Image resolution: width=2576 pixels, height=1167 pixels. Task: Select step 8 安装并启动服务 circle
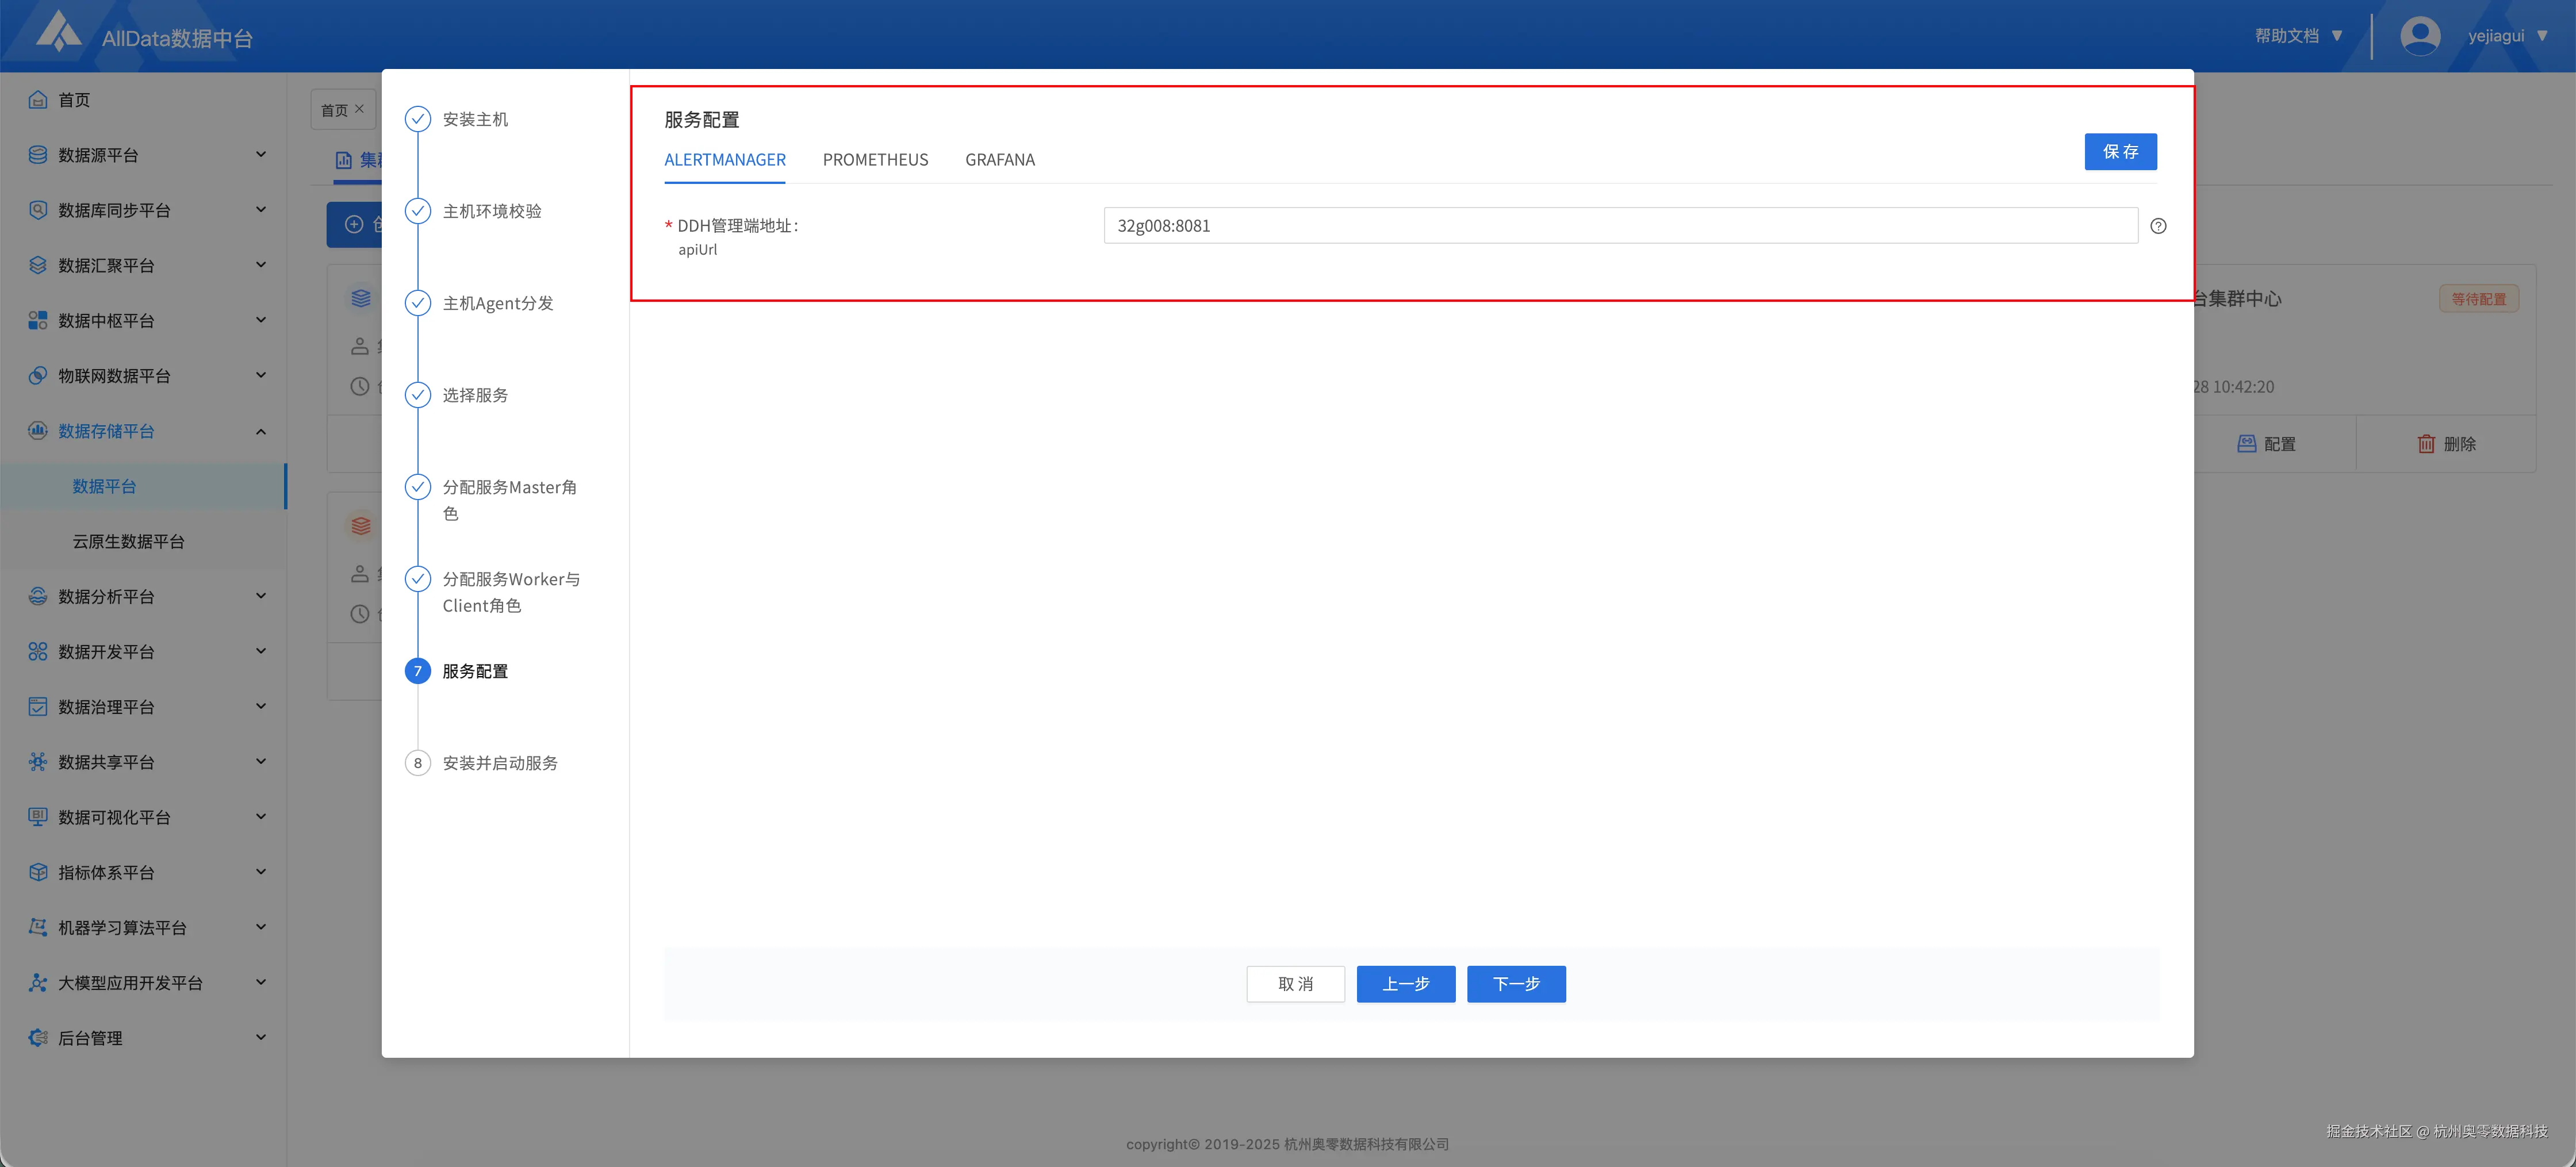click(418, 763)
